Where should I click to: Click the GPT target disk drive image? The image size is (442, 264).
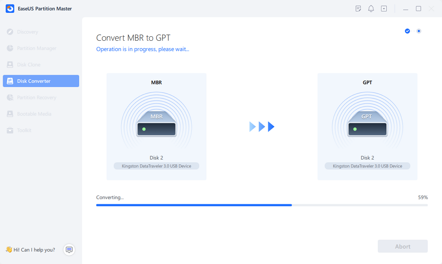coord(367,124)
